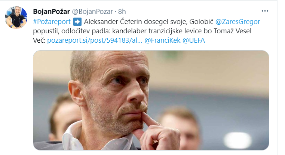Click the word 'Golobič' in the tweet
Screen dimensions: 285x155
click(x=201, y=22)
